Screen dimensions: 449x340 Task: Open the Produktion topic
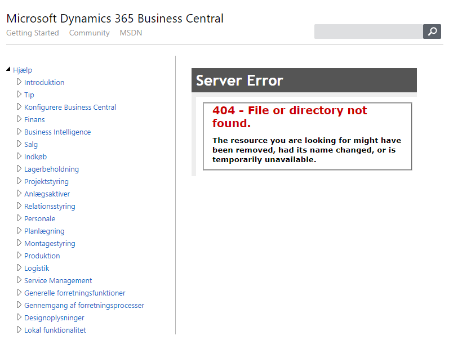42,256
